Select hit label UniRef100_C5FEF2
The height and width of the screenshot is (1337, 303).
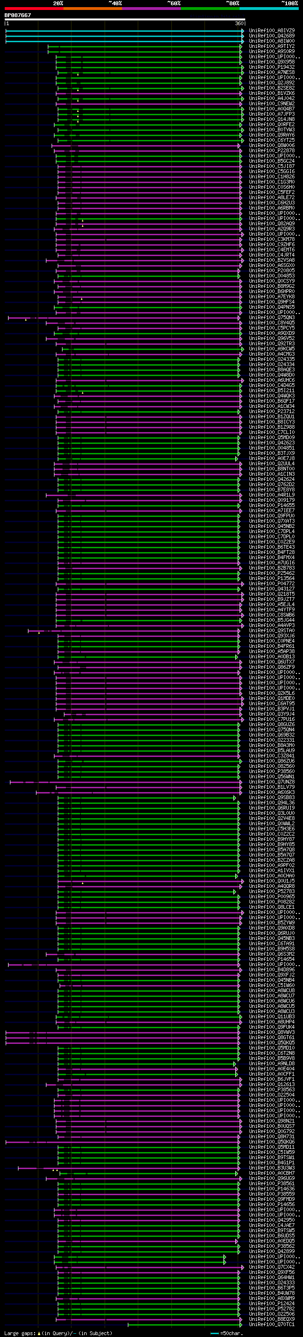point(272,192)
